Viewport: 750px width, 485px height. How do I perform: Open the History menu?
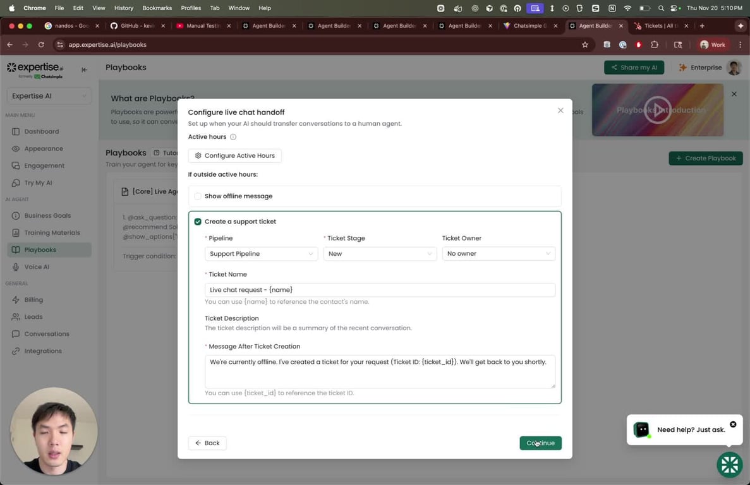(x=123, y=8)
